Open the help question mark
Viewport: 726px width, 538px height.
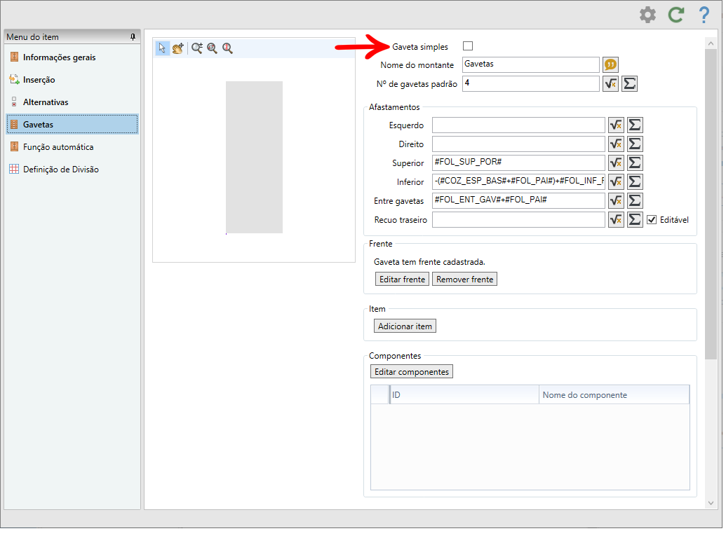coord(704,15)
